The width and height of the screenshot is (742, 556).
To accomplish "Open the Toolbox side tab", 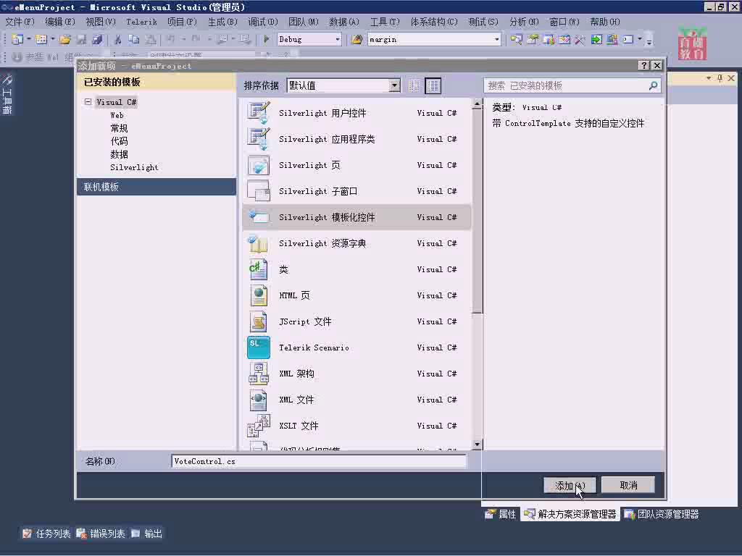I will (7, 94).
